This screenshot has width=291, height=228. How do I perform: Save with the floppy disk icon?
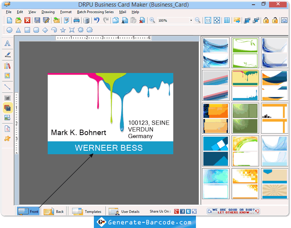pyautogui.click(x=37, y=20)
